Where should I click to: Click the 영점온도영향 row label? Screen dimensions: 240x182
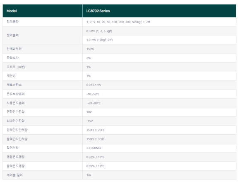[16, 157]
